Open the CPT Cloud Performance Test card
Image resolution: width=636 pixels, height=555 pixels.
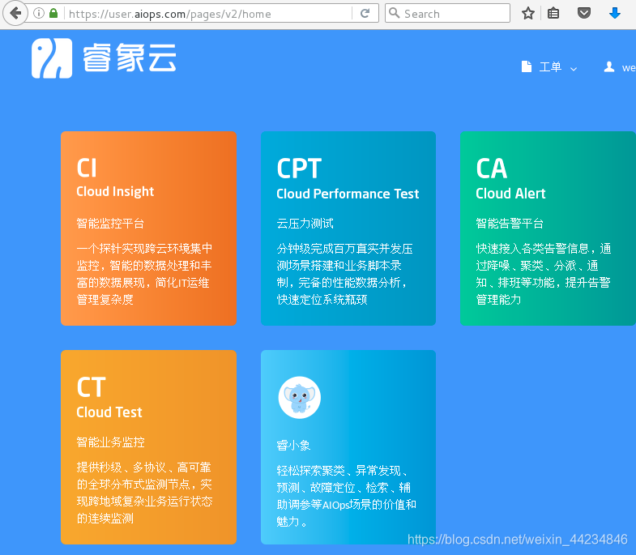click(x=348, y=228)
